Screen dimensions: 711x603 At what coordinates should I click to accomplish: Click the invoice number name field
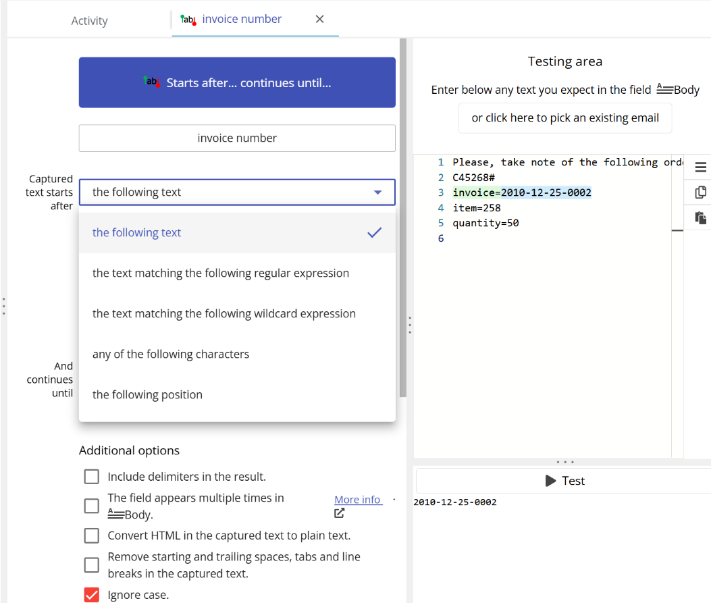coord(237,138)
